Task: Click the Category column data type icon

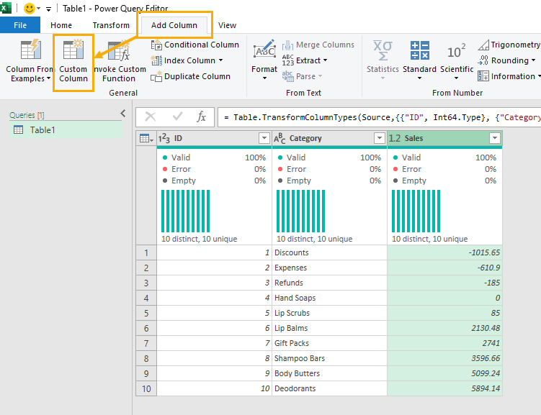Action: tap(280, 138)
